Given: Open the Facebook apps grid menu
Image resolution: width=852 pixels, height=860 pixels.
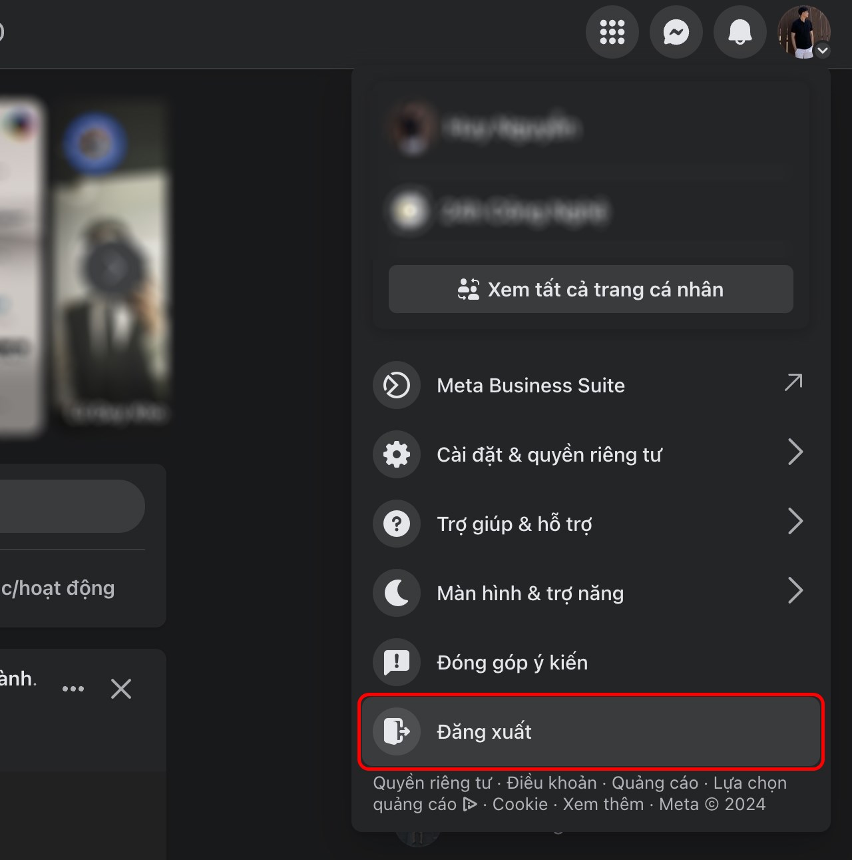Looking at the screenshot, I should pos(612,32).
